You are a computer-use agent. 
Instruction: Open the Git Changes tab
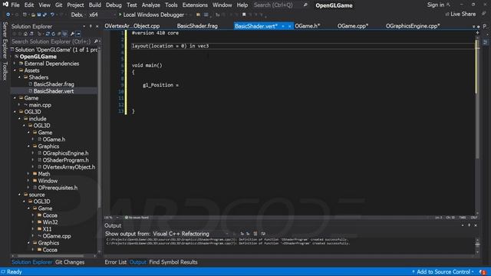[x=70, y=262]
